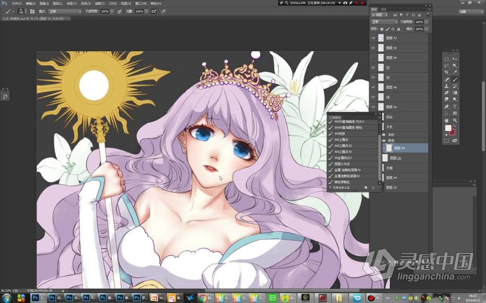This screenshot has height=303, width=486.
Task: Open the Windows Start menu
Action: 6,298
